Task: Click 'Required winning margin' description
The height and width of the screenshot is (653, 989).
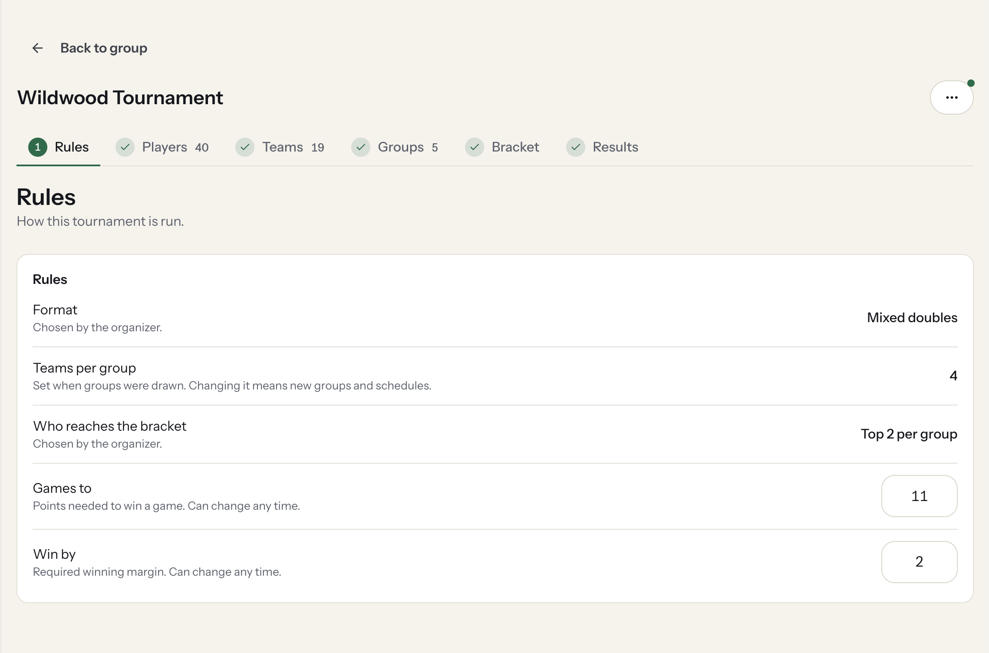Action: (157, 572)
